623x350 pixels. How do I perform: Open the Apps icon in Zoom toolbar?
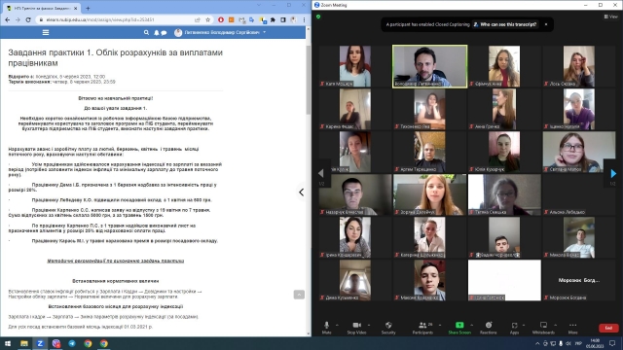coord(514,328)
